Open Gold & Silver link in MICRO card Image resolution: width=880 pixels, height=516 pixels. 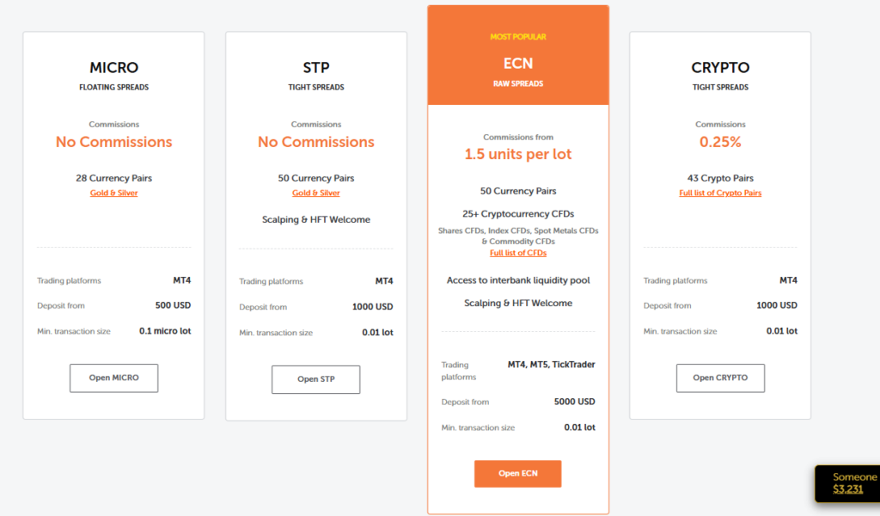[x=113, y=193]
